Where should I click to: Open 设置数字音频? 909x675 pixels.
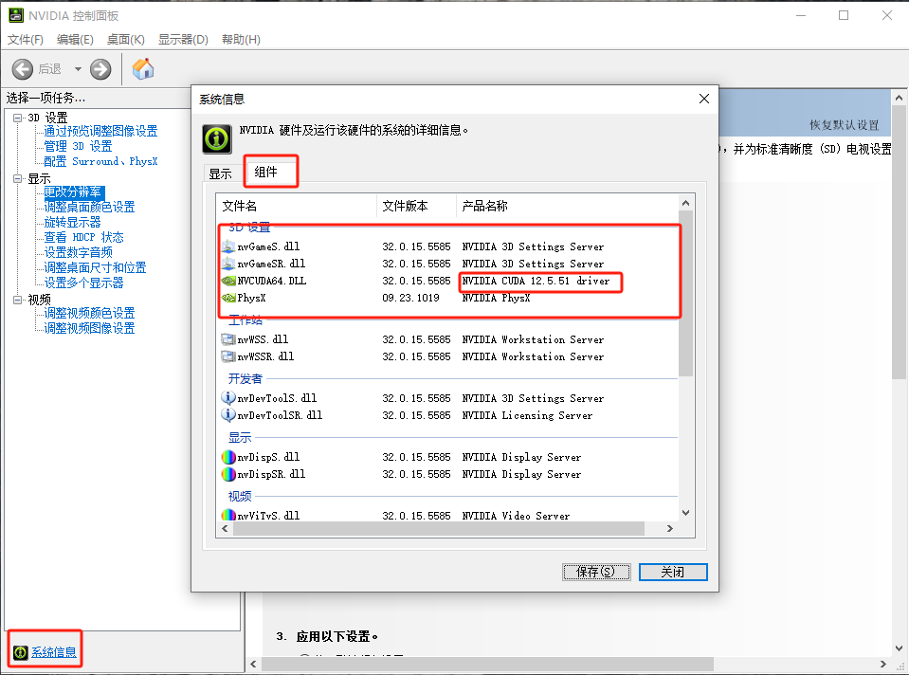coord(79,252)
